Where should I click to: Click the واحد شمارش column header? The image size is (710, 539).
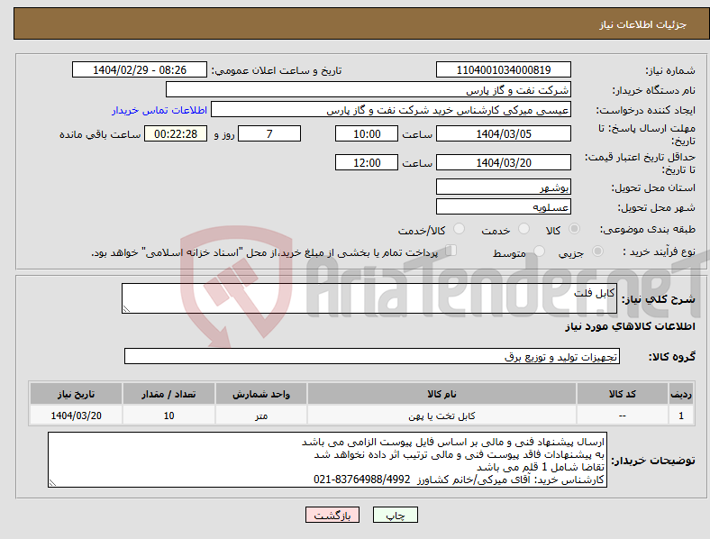(x=261, y=394)
